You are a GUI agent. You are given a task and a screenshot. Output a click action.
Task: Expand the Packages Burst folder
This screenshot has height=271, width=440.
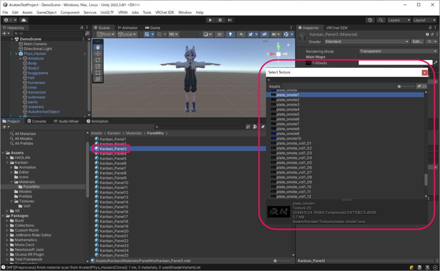[x=7, y=221]
